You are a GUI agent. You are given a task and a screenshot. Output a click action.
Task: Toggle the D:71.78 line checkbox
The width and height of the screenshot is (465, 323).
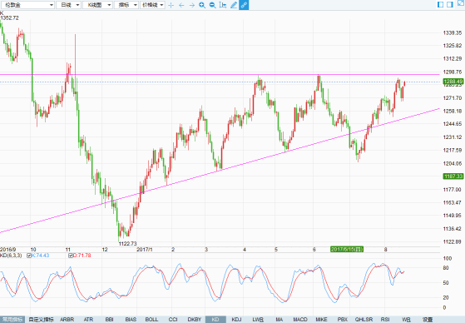pyautogui.click(x=70, y=256)
